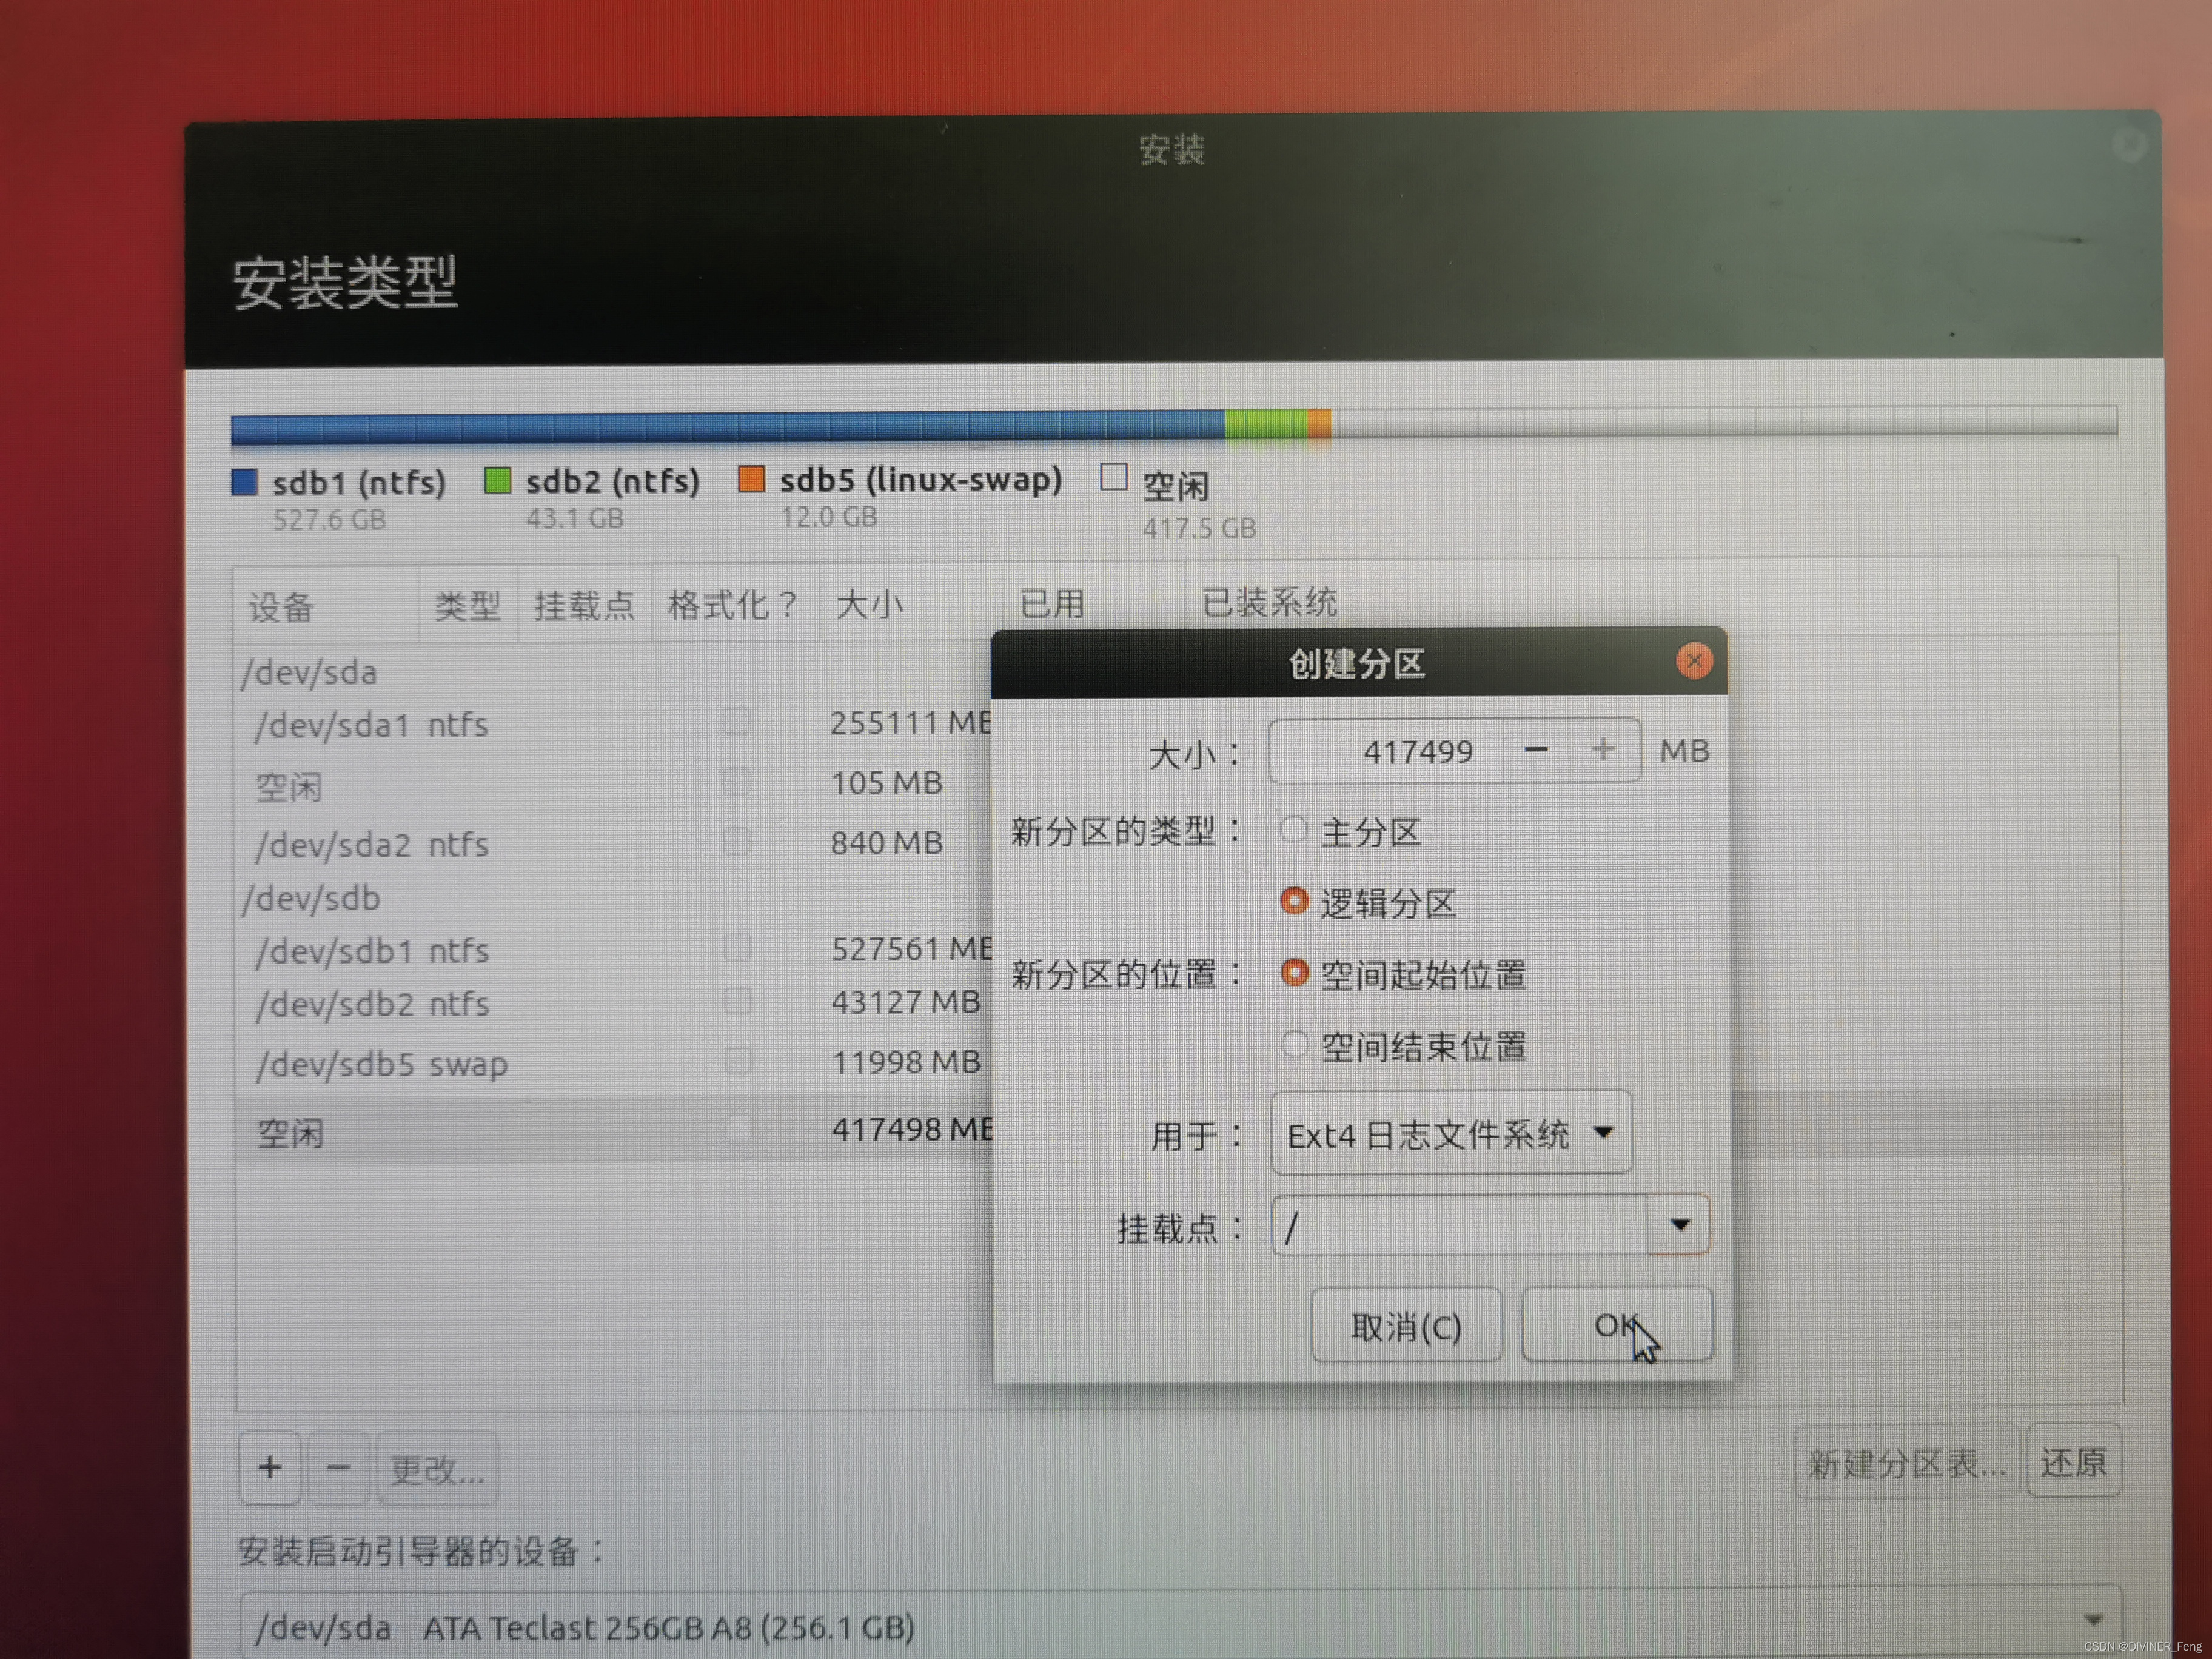Click the 840 MB size cell
2212x1659 pixels.
[x=886, y=842]
